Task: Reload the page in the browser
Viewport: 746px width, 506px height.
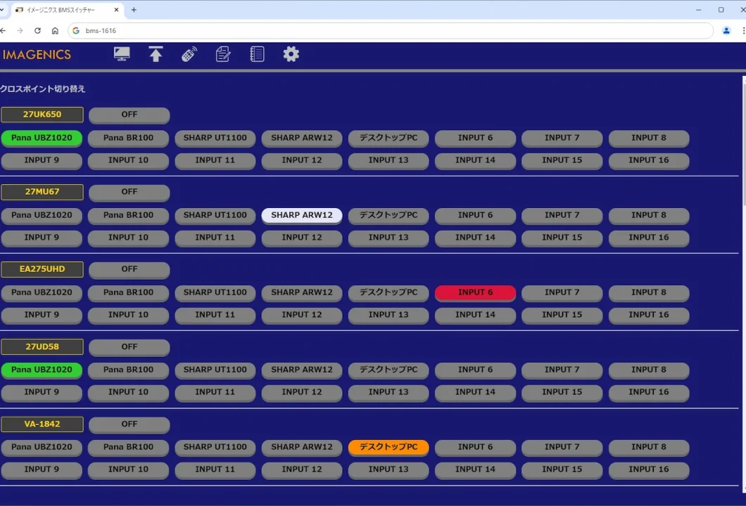Action: coord(37,31)
